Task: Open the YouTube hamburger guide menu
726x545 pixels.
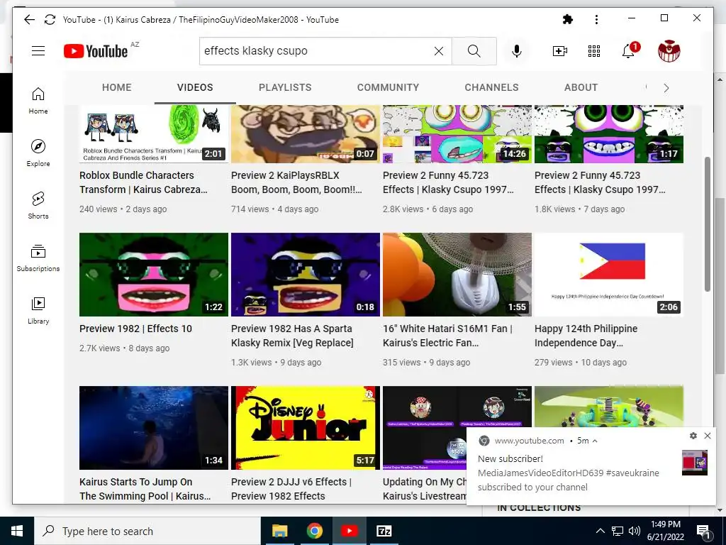Action: tap(38, 51)
